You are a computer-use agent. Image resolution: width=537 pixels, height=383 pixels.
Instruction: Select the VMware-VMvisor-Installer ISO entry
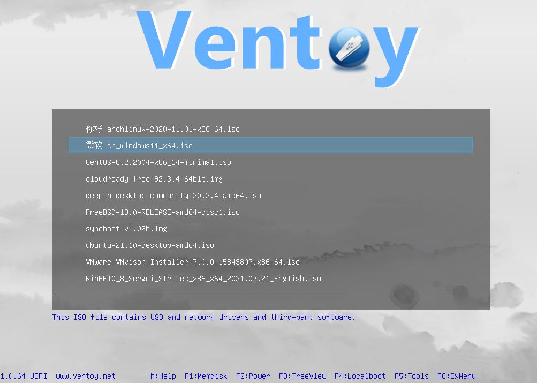coord(192,262)
